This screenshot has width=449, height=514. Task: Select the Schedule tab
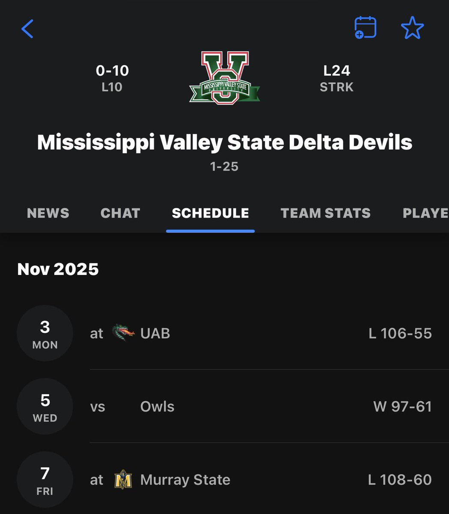point(210,213)
